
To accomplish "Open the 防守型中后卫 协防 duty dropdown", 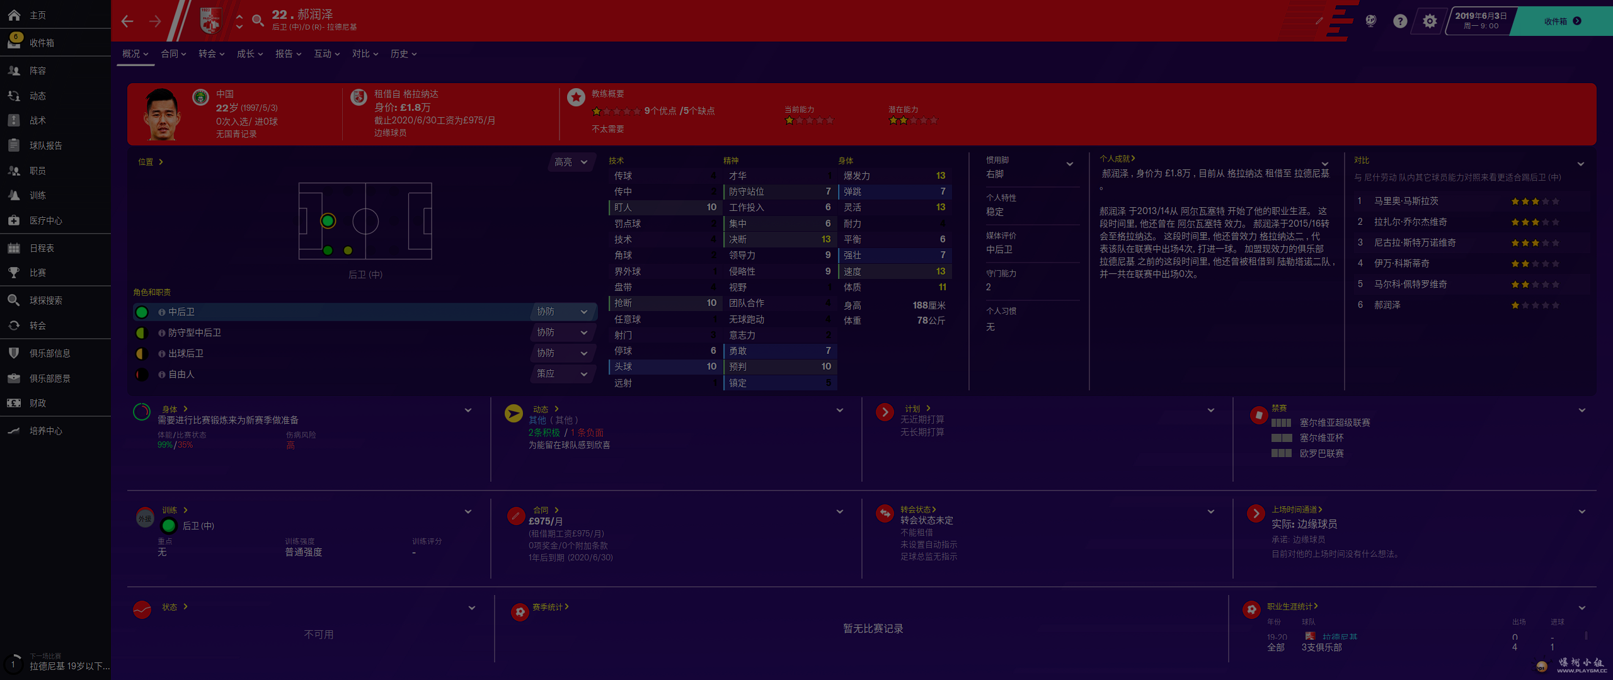I will pyautogui.click(x=562, y=332).
